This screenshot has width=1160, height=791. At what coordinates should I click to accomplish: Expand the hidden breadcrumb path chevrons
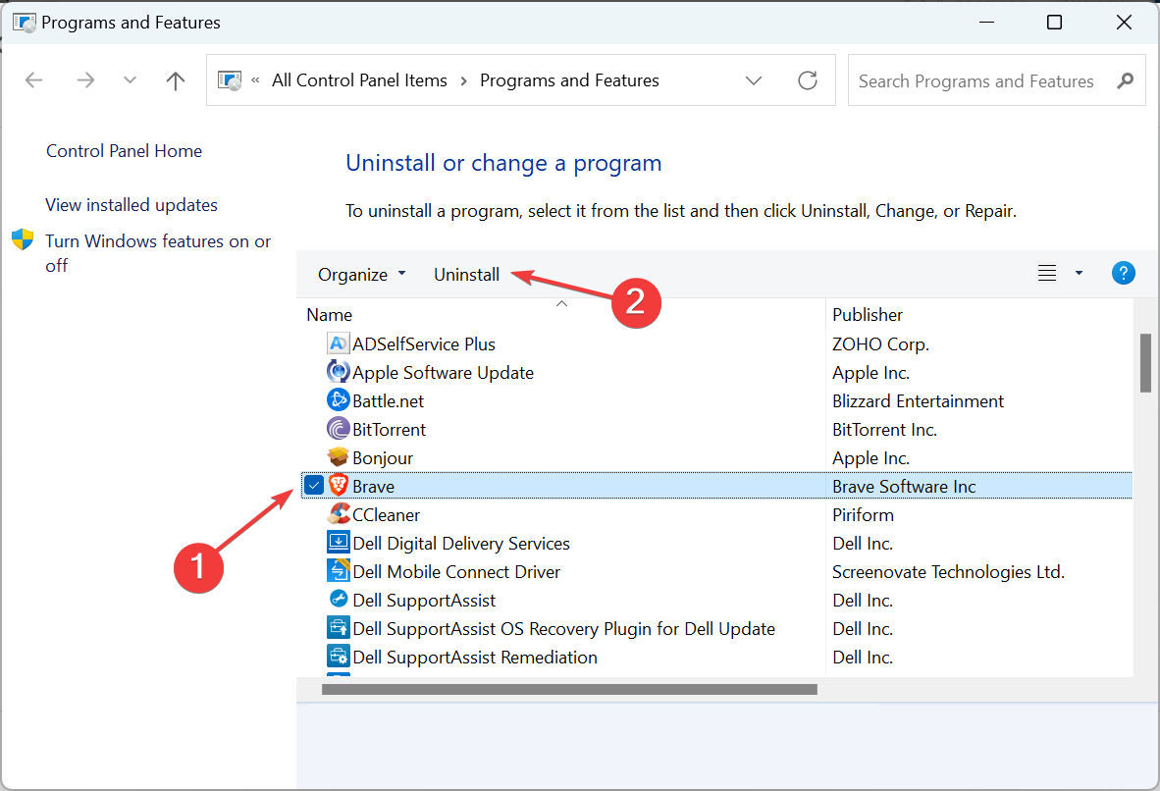tap(255, 80)
